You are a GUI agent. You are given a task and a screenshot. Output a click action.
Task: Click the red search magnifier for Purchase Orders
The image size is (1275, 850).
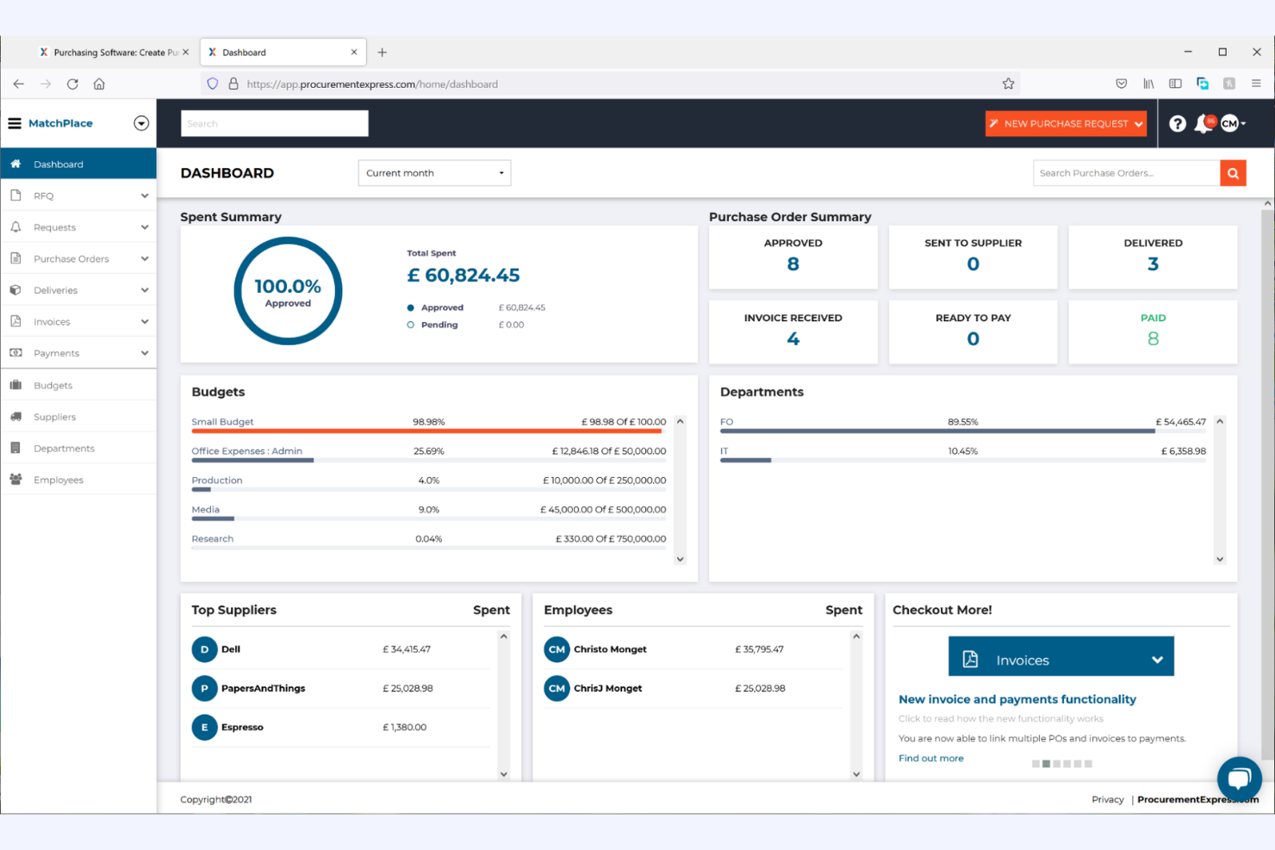coord(1233,172)
